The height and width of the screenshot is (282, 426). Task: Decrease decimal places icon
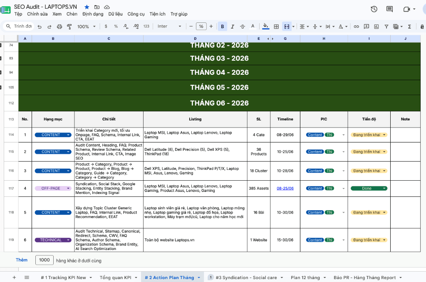(126, 26)
